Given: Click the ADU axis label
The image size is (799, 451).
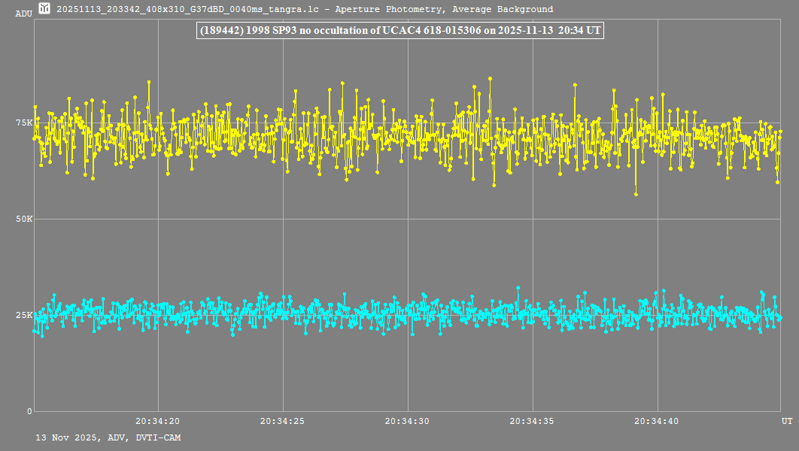Looking at the screenshot, I should (23, 14).
